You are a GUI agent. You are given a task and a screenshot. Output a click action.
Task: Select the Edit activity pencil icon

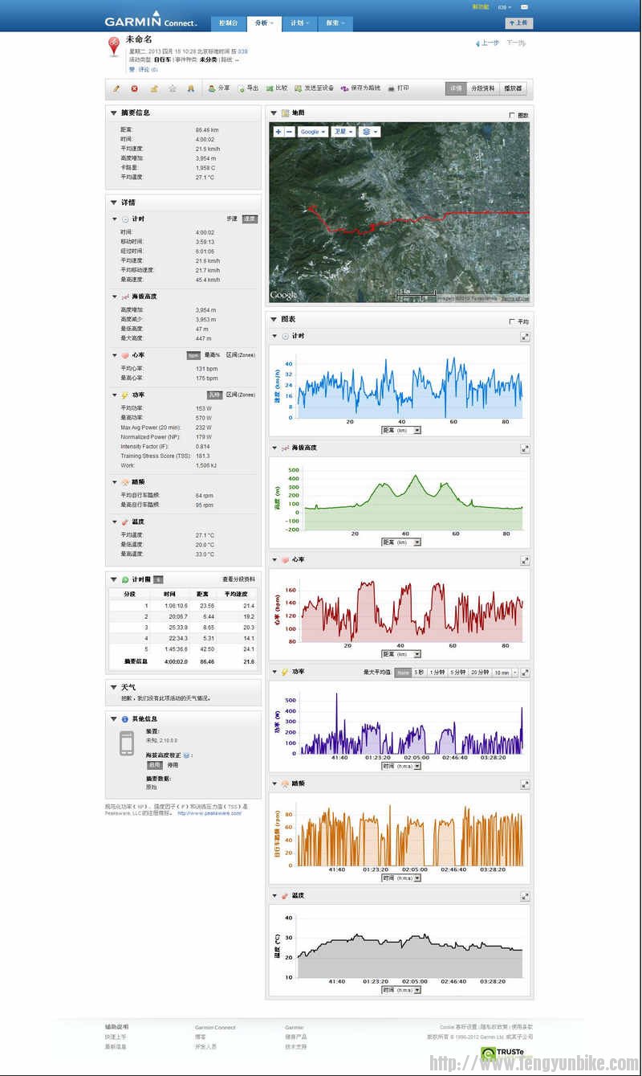116,88
